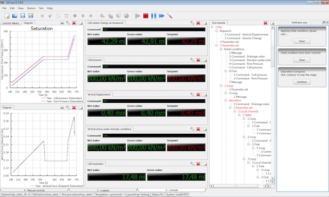
Task: Open Saturation diagram settings wrench icon
Action: click(x=68, y=23)
